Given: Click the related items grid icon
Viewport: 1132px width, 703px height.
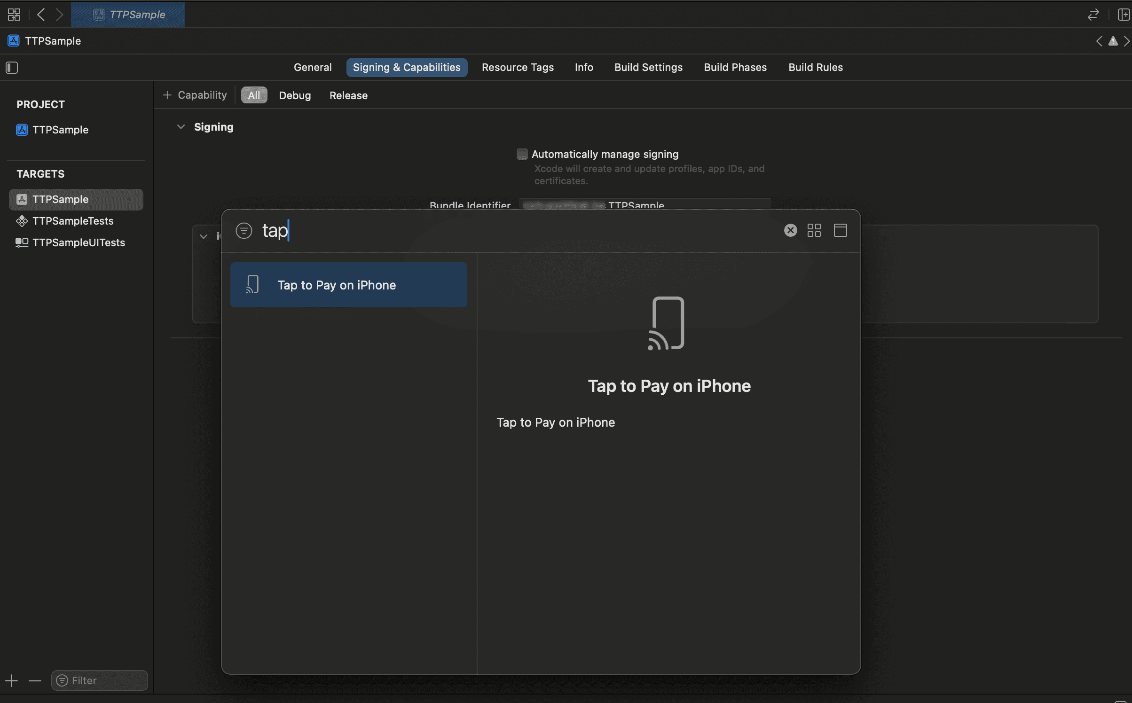Looking at the screenshot, I should tap(14, 15).
